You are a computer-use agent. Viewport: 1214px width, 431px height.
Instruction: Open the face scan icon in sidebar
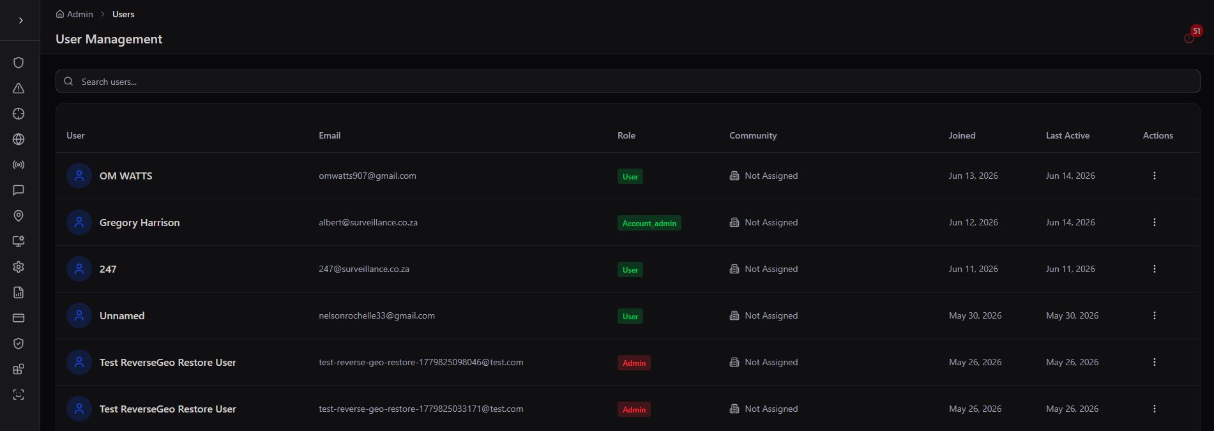click(x=19, y=395)
